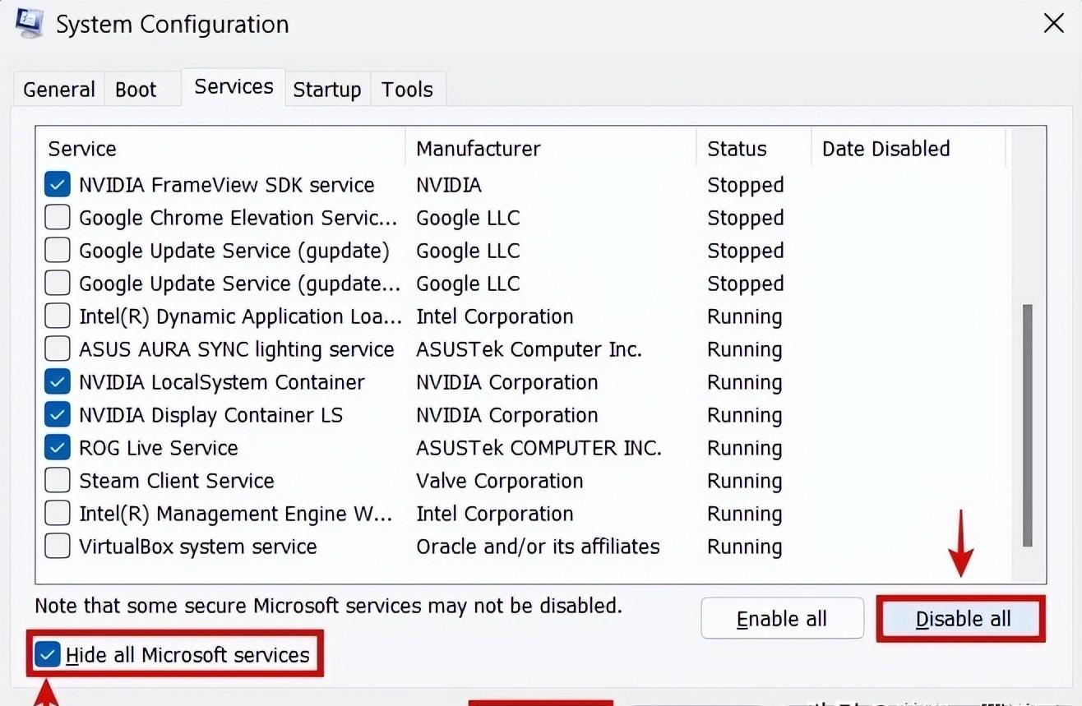The width and height of the screenshot is (1082, 706).
Task: Click the System Configuration title bar icon
Action: click(29, 23)
